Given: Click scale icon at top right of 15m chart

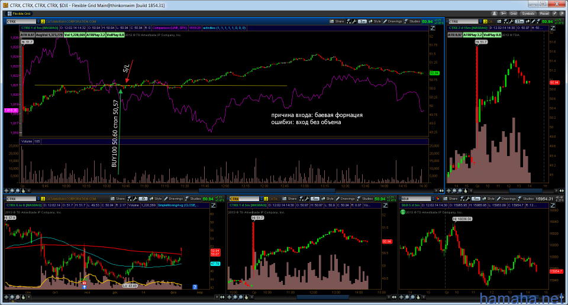Looking at the screenshot, I should (x=553, y=28).
